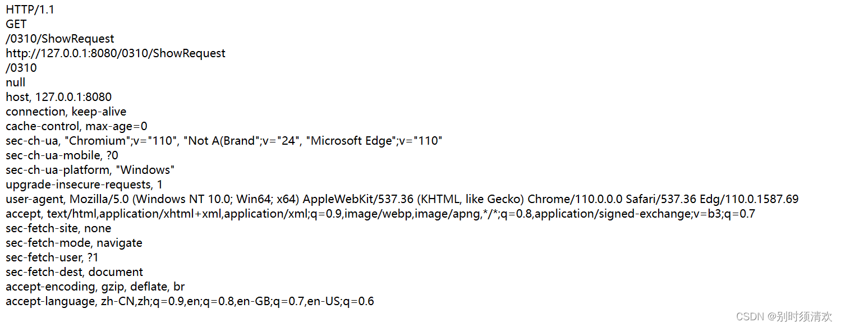Click the sec-ch-ua Chromium brand header line
841x327 pixels.
click(x=224, y=141)
